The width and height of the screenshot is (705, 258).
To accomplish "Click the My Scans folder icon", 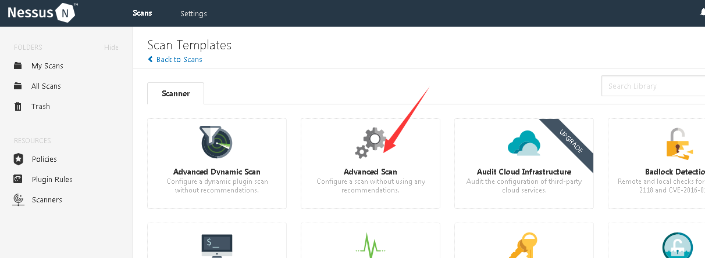I will click(x=18, y=66).
